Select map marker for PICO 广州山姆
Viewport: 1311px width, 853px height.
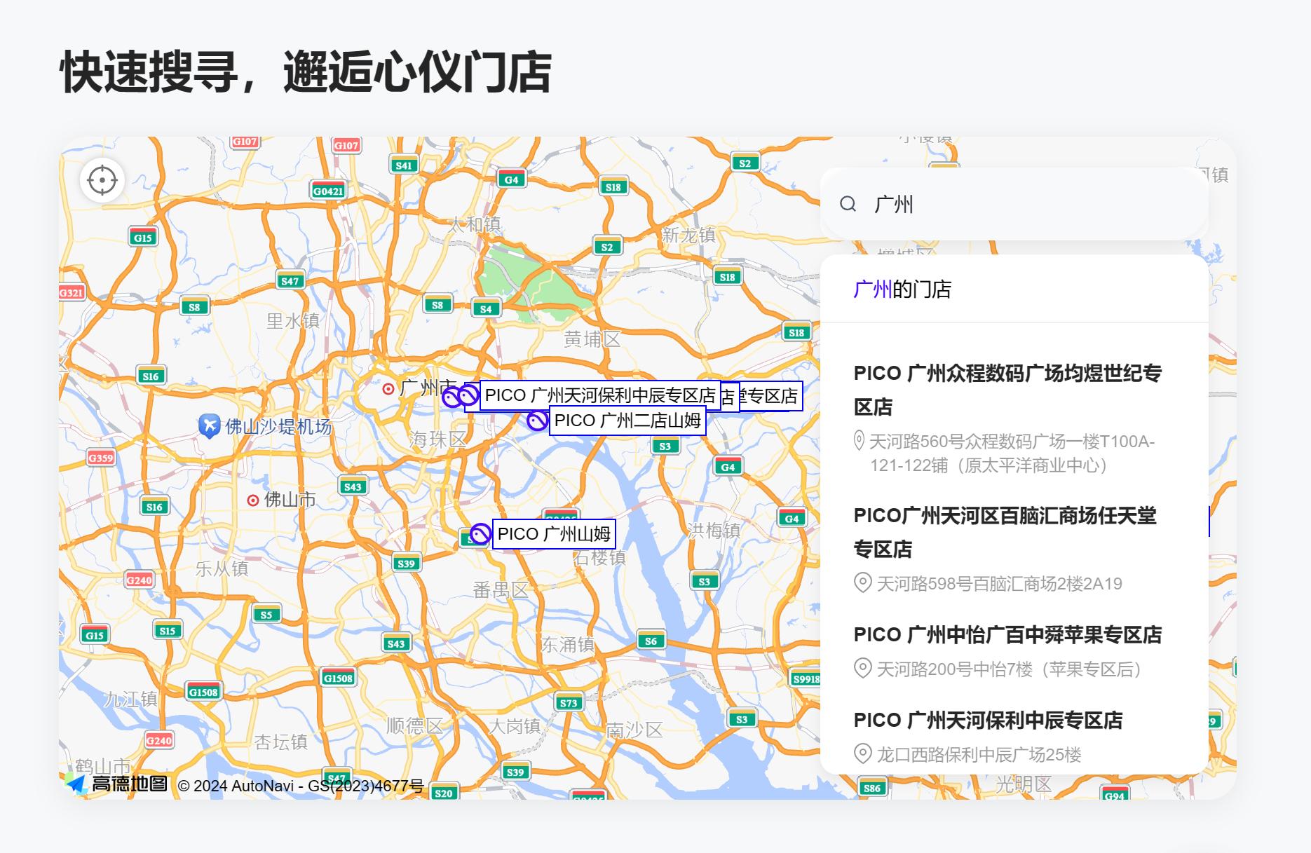click(480, 534)
